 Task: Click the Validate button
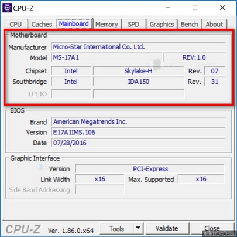167,228
